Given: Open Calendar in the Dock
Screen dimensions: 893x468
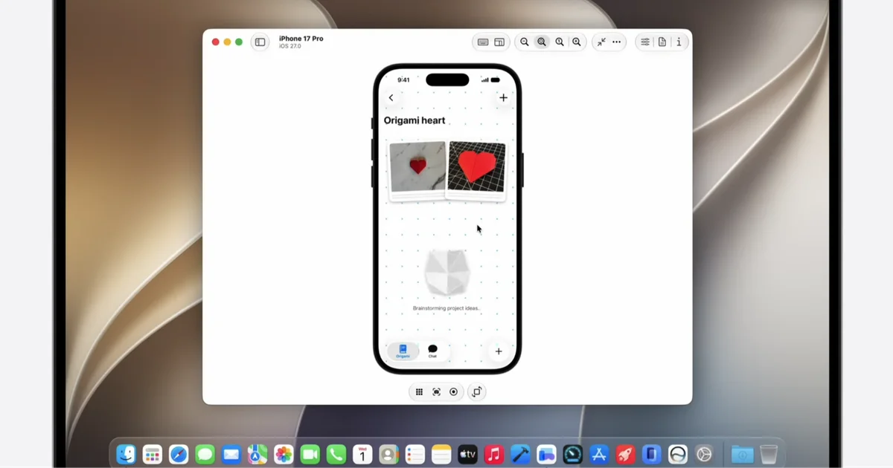Looking at the screenshot, I should tap(362, 454).
